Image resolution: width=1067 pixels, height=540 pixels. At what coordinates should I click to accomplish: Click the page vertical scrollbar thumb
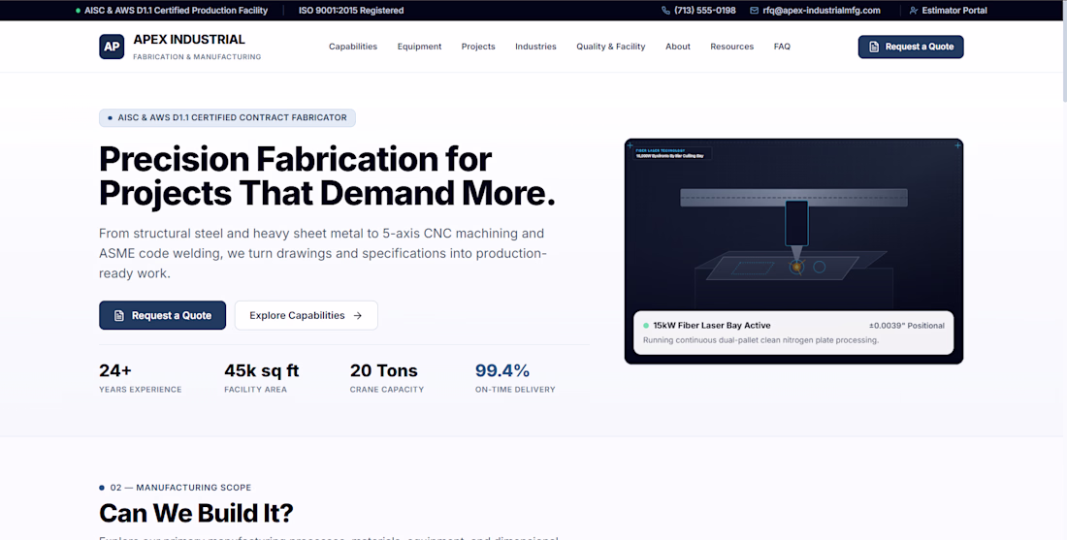[1063, 51]
